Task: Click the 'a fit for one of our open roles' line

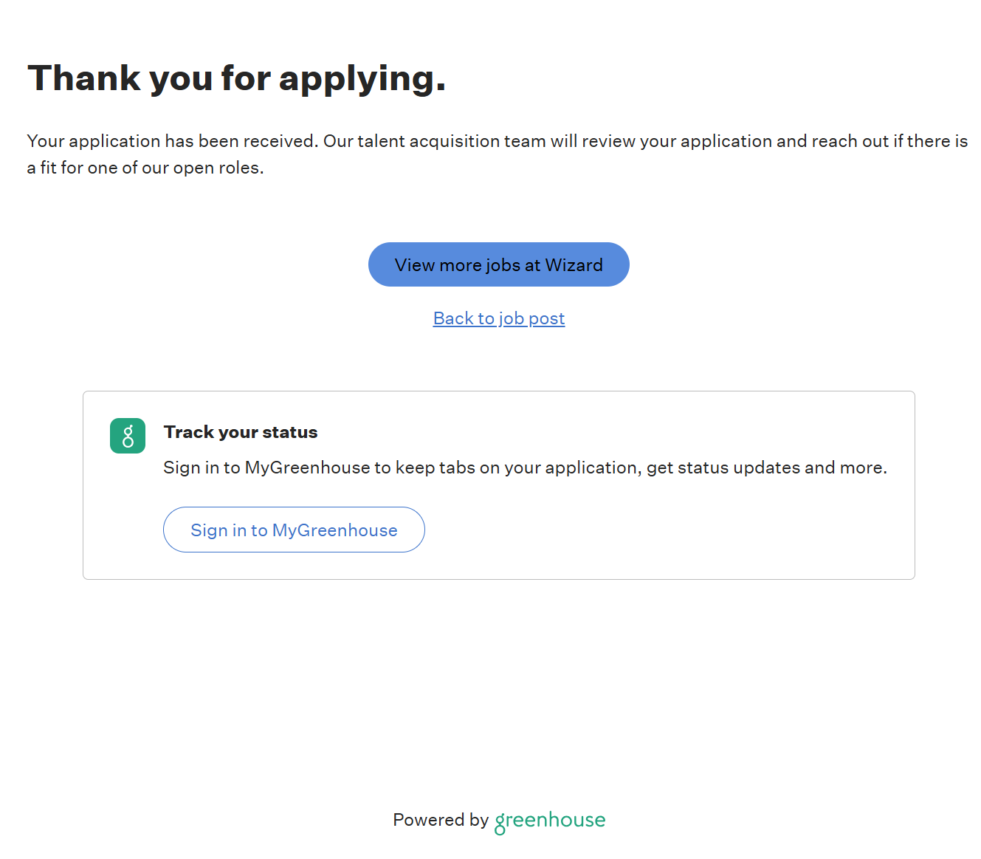Action: [x=145, y=168]
